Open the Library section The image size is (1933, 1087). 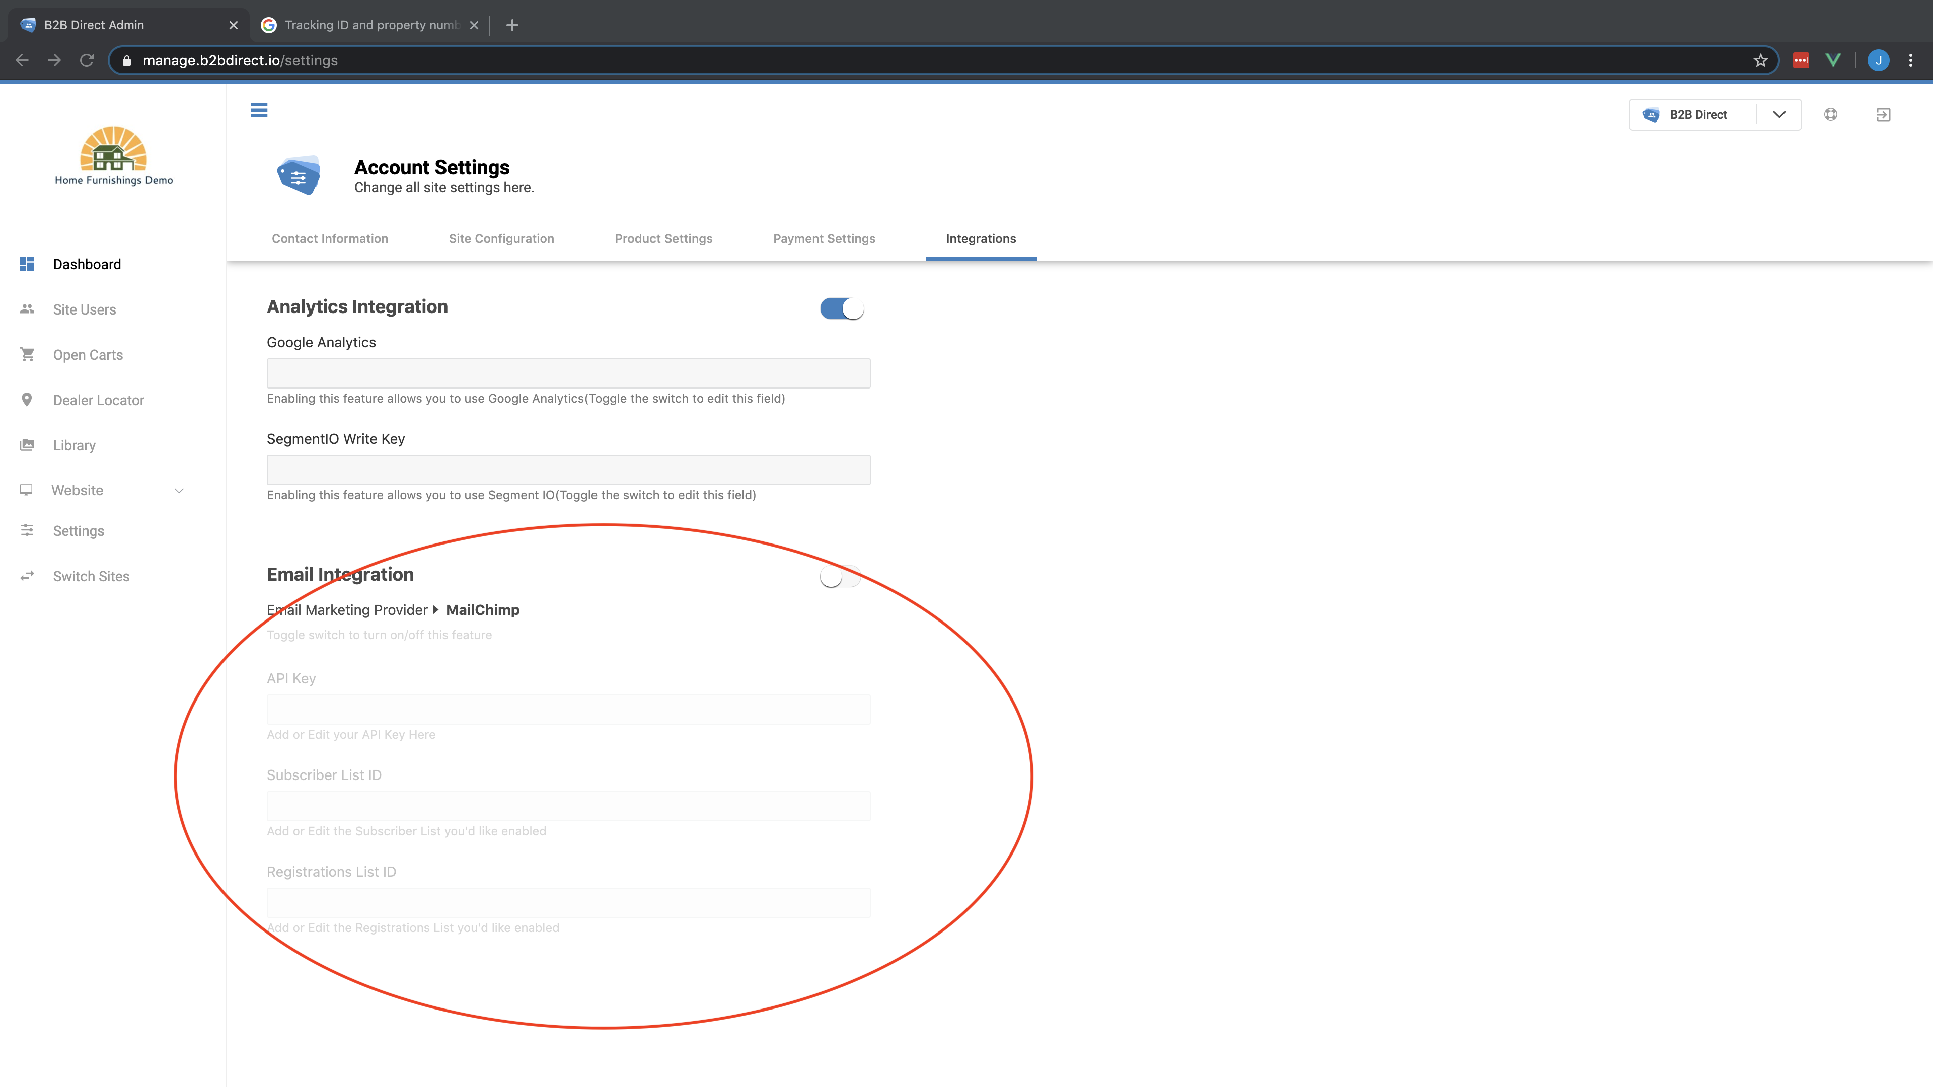coord(75,445)
